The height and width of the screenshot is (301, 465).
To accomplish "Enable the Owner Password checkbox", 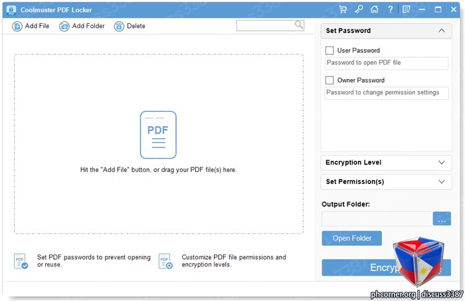I will (329, 80).
